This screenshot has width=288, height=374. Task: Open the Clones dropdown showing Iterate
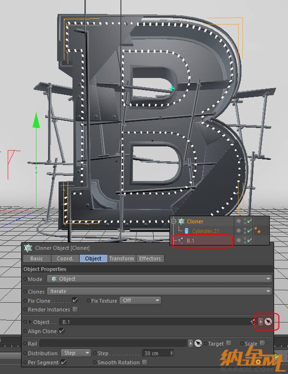(x=159, y=291)
